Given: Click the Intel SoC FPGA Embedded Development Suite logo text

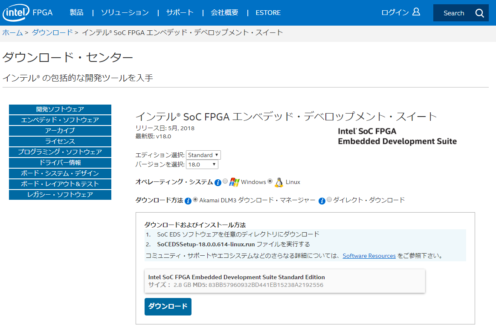Looking at the screenshot, I should click(397, 137).
